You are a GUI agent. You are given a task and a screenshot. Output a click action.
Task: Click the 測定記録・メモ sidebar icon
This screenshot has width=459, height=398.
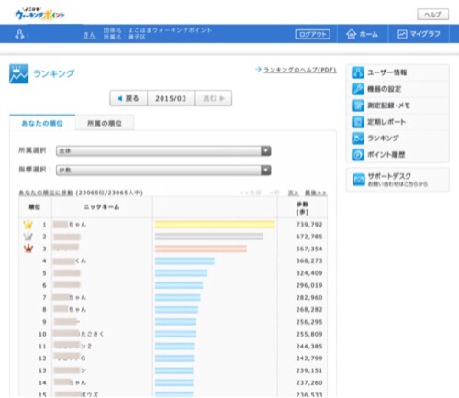click(358, 105)
